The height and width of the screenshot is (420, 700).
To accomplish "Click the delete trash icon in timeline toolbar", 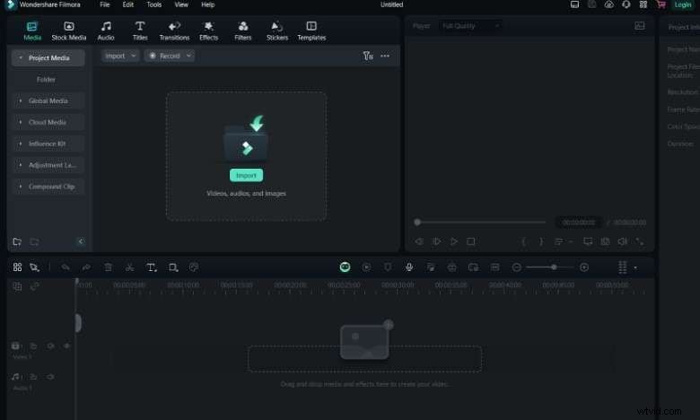I will pyautogui.click(x=108, y=267).
